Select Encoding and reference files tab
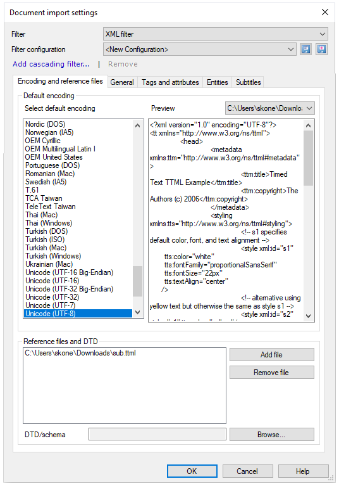Screen dimensions: 339x486 pos(60,81)
